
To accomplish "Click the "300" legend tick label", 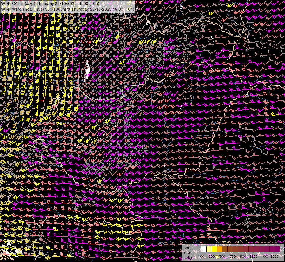I will point(212,256).
